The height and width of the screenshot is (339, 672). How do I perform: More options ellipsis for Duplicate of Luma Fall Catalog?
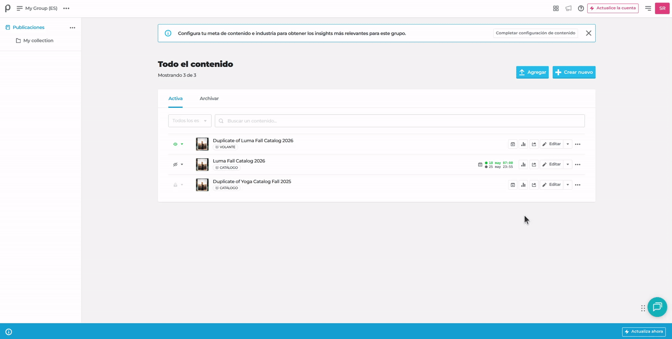(578, 144)
